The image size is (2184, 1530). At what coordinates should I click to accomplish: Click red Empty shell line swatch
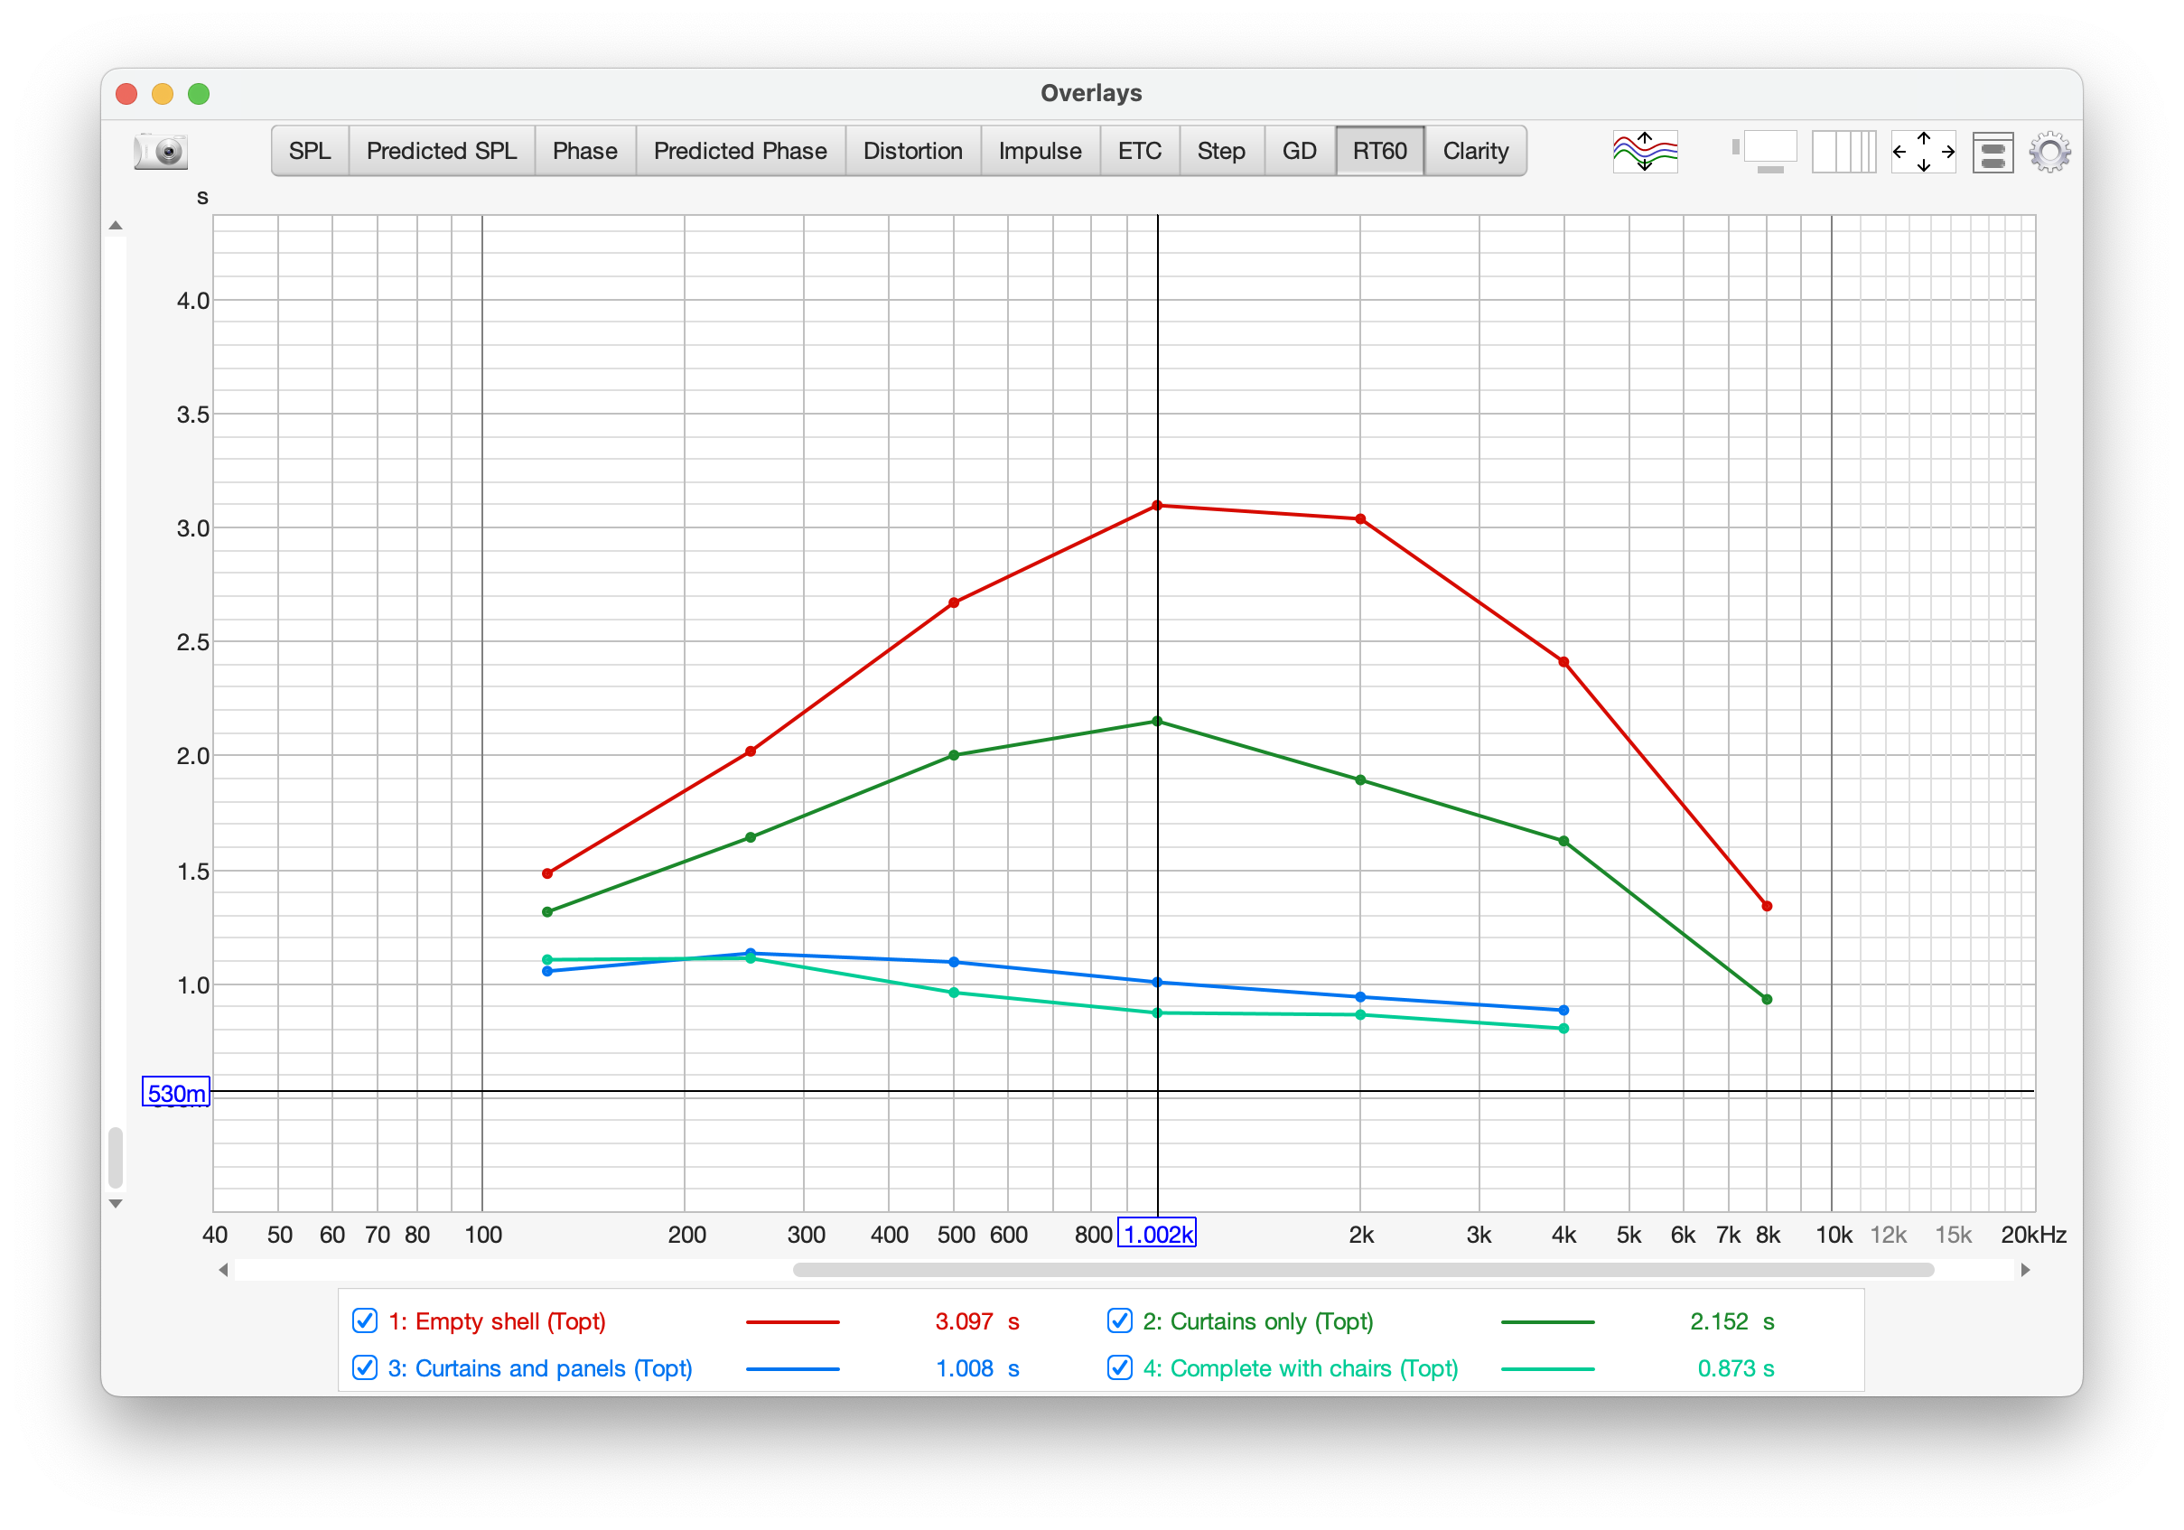pyautogui.click(x=792, y=1321)
